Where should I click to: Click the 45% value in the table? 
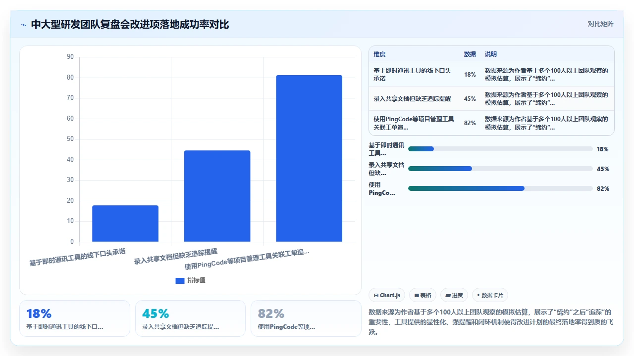(x=470, y=99)
